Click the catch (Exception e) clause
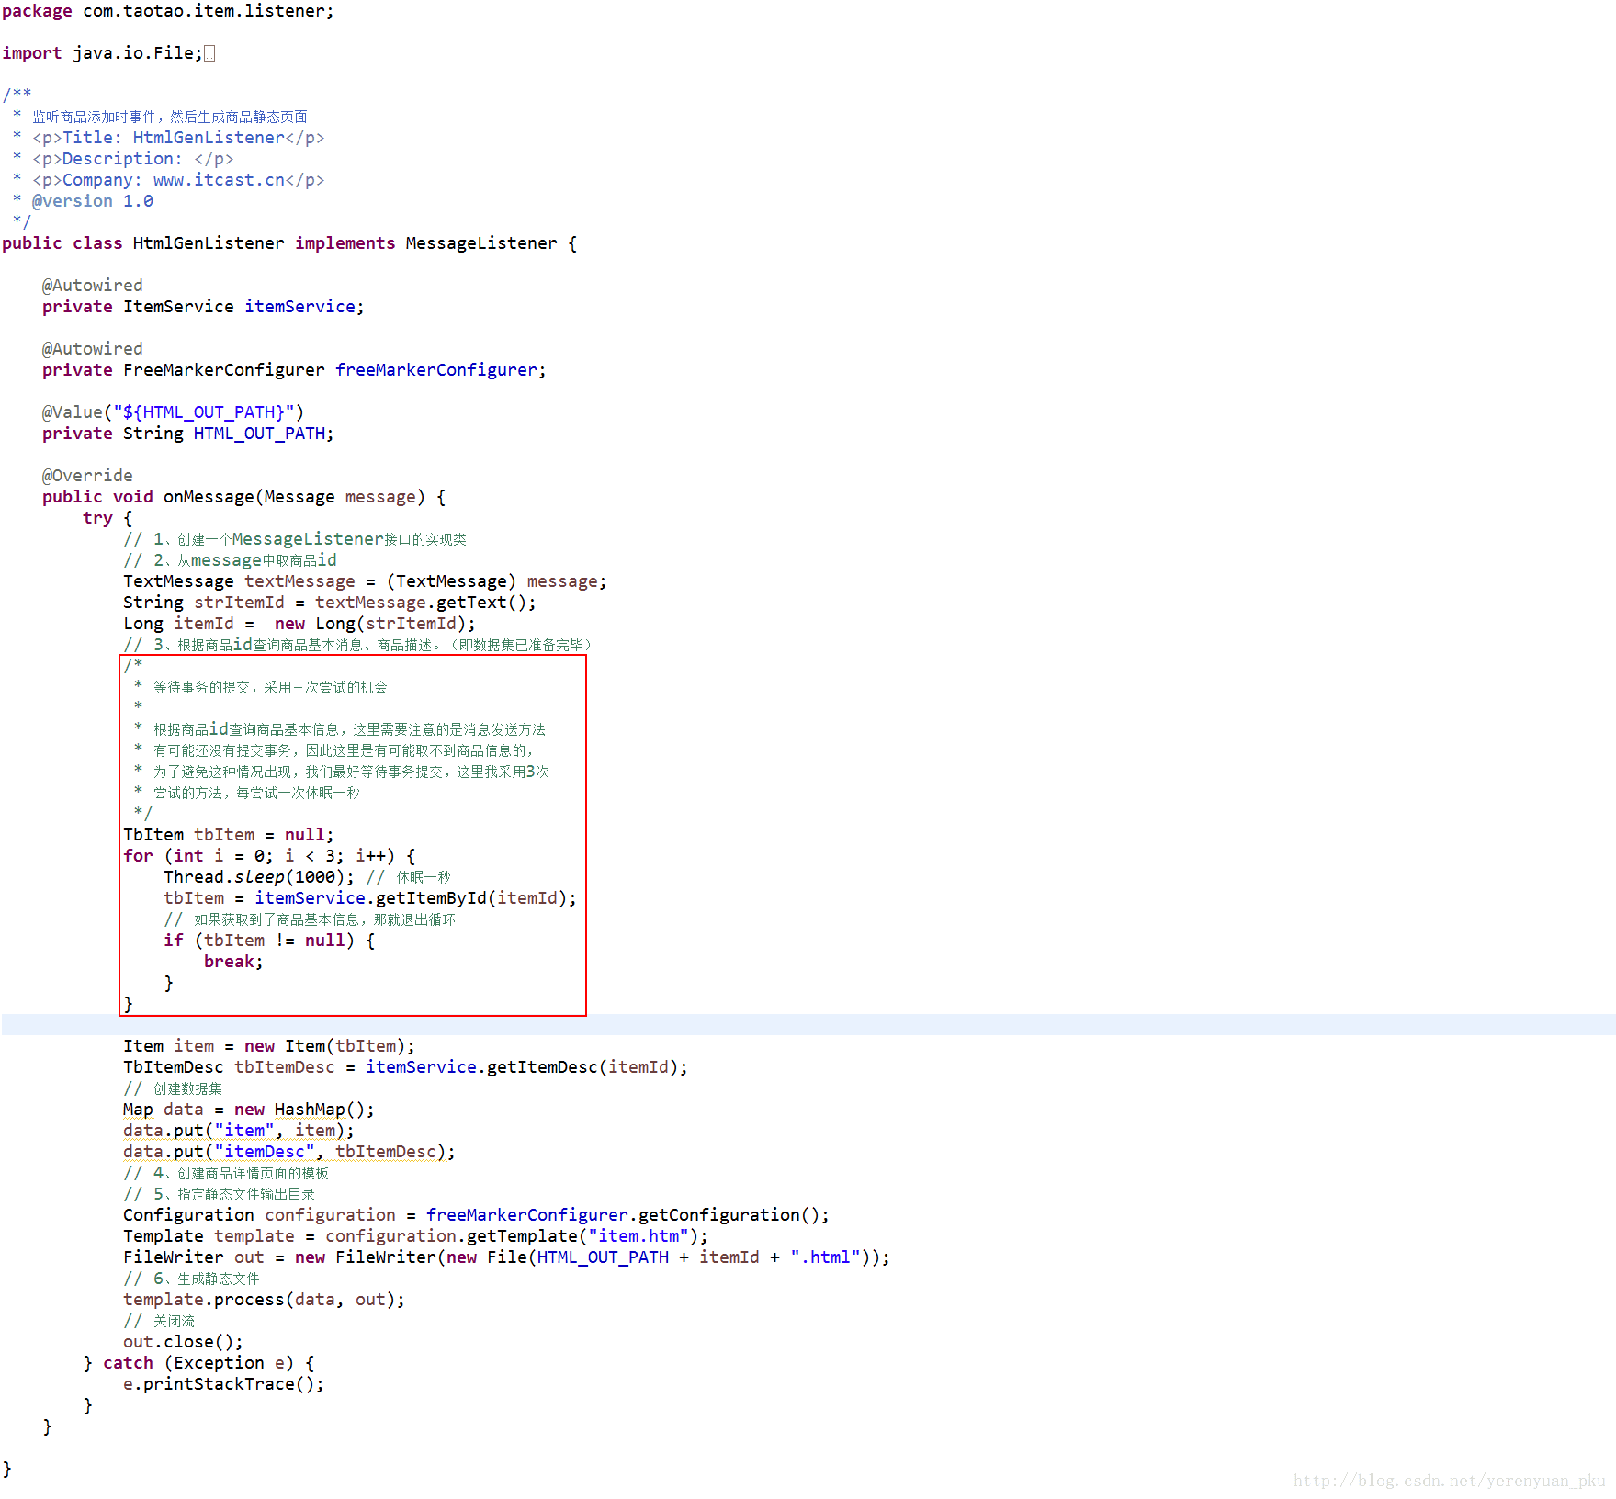The height and width of the screenshot is (1499, 1616). click(198, 1363)
